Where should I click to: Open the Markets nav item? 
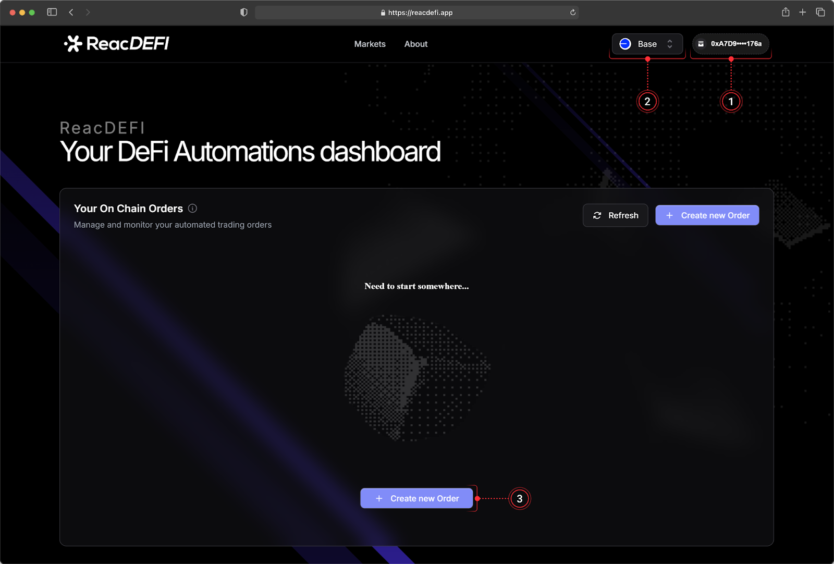click(x=370, y=44)
